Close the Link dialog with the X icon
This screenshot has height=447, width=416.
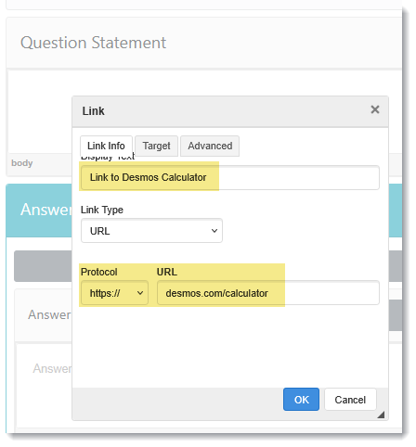click(x=375, y=109)
